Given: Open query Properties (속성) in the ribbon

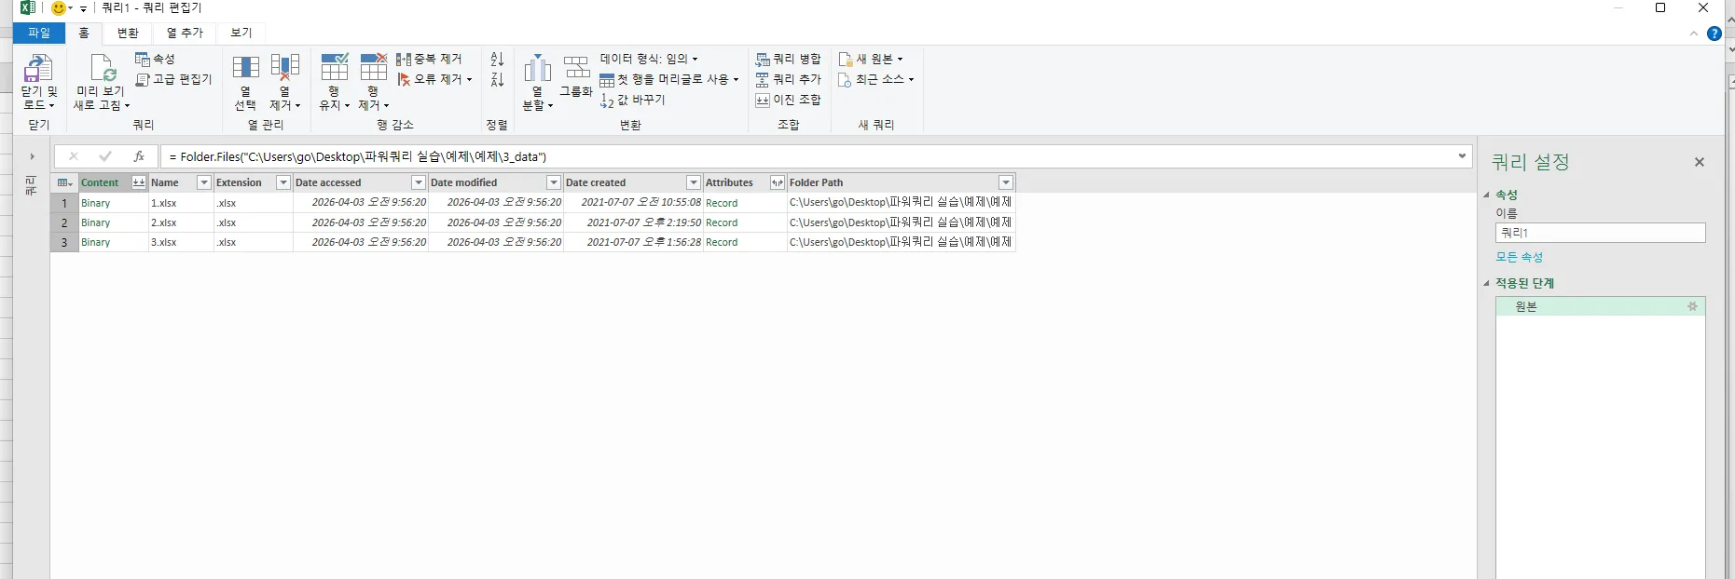Looking at the screenshot, I should [x=155, y=59].
